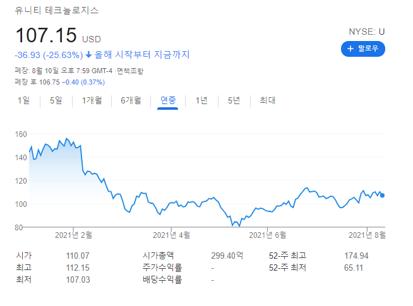This screenshot has width=413, height=306.
Task: Choose the 6개월 range tab
Action: click(x=131, y=100)
